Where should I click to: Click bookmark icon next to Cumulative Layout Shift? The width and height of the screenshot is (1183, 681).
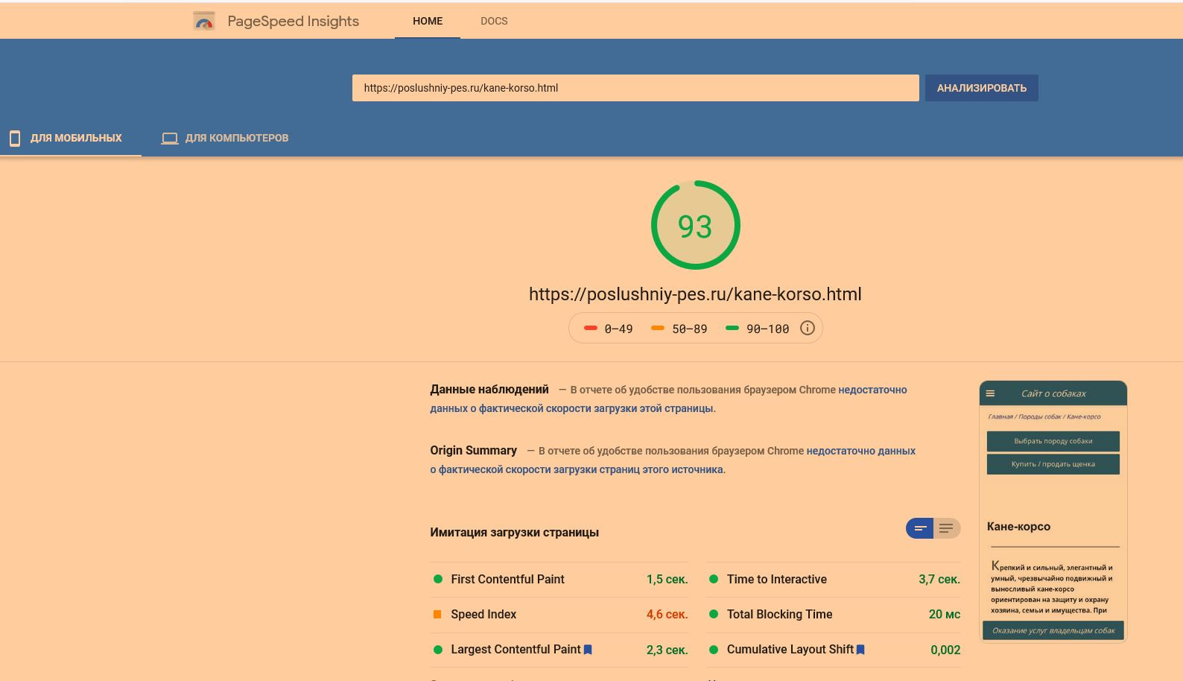tap(860, 650)
